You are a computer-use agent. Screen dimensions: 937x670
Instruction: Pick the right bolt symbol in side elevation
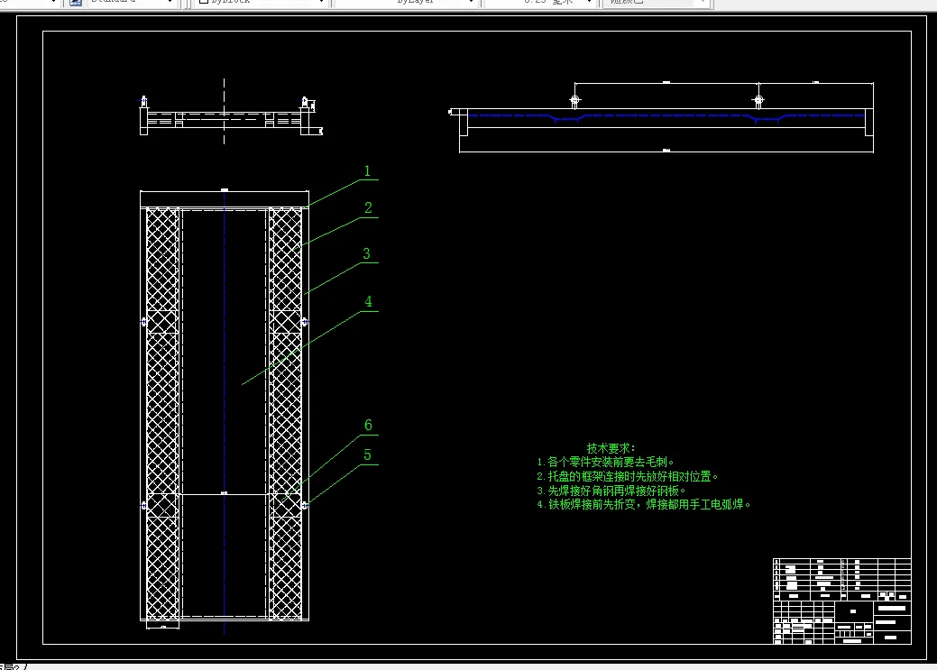759,100
